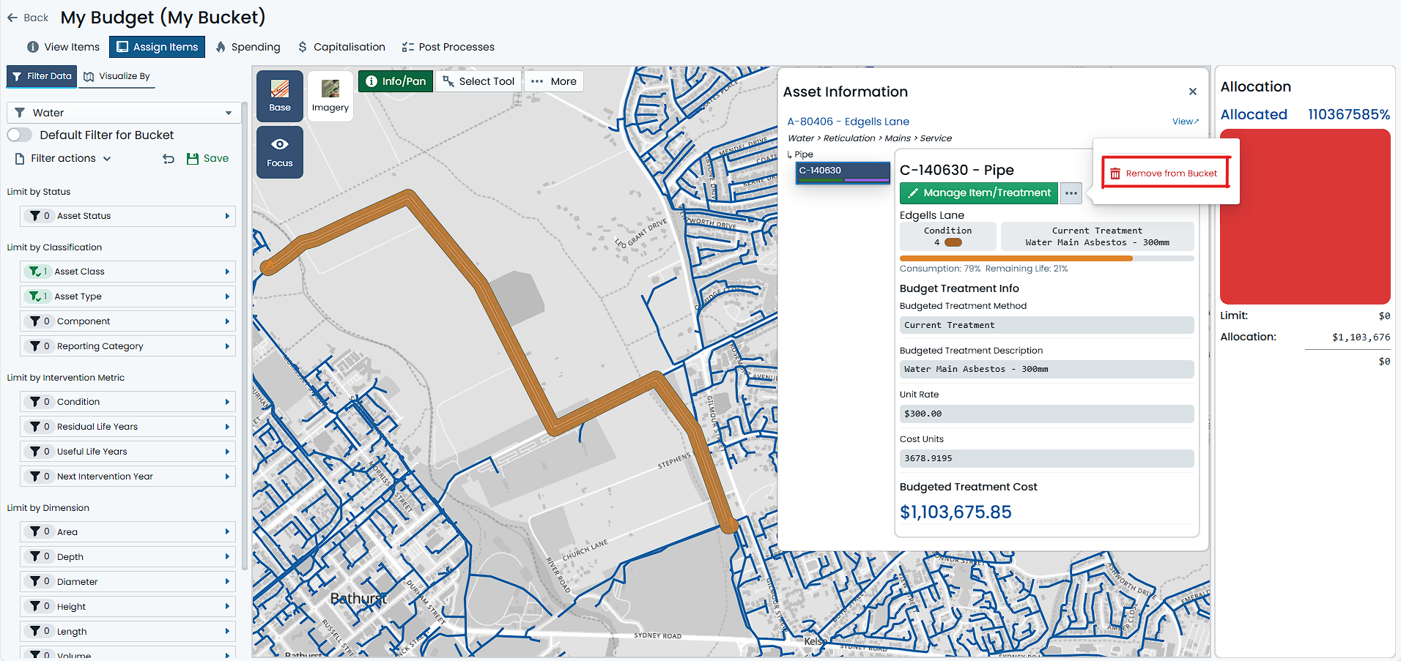Click the Asset Type active filter icon
The width and height of the screenshot is (1401, 661).
click(x=35, y=296)
